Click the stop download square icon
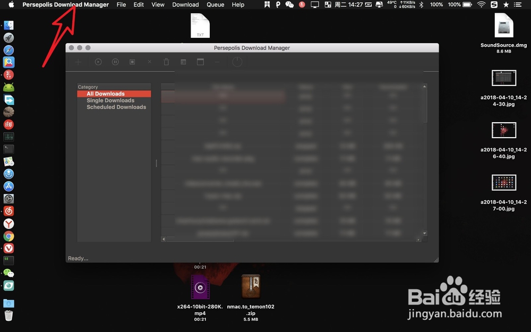Screen dimensions: 531x332 coord(132,62)
